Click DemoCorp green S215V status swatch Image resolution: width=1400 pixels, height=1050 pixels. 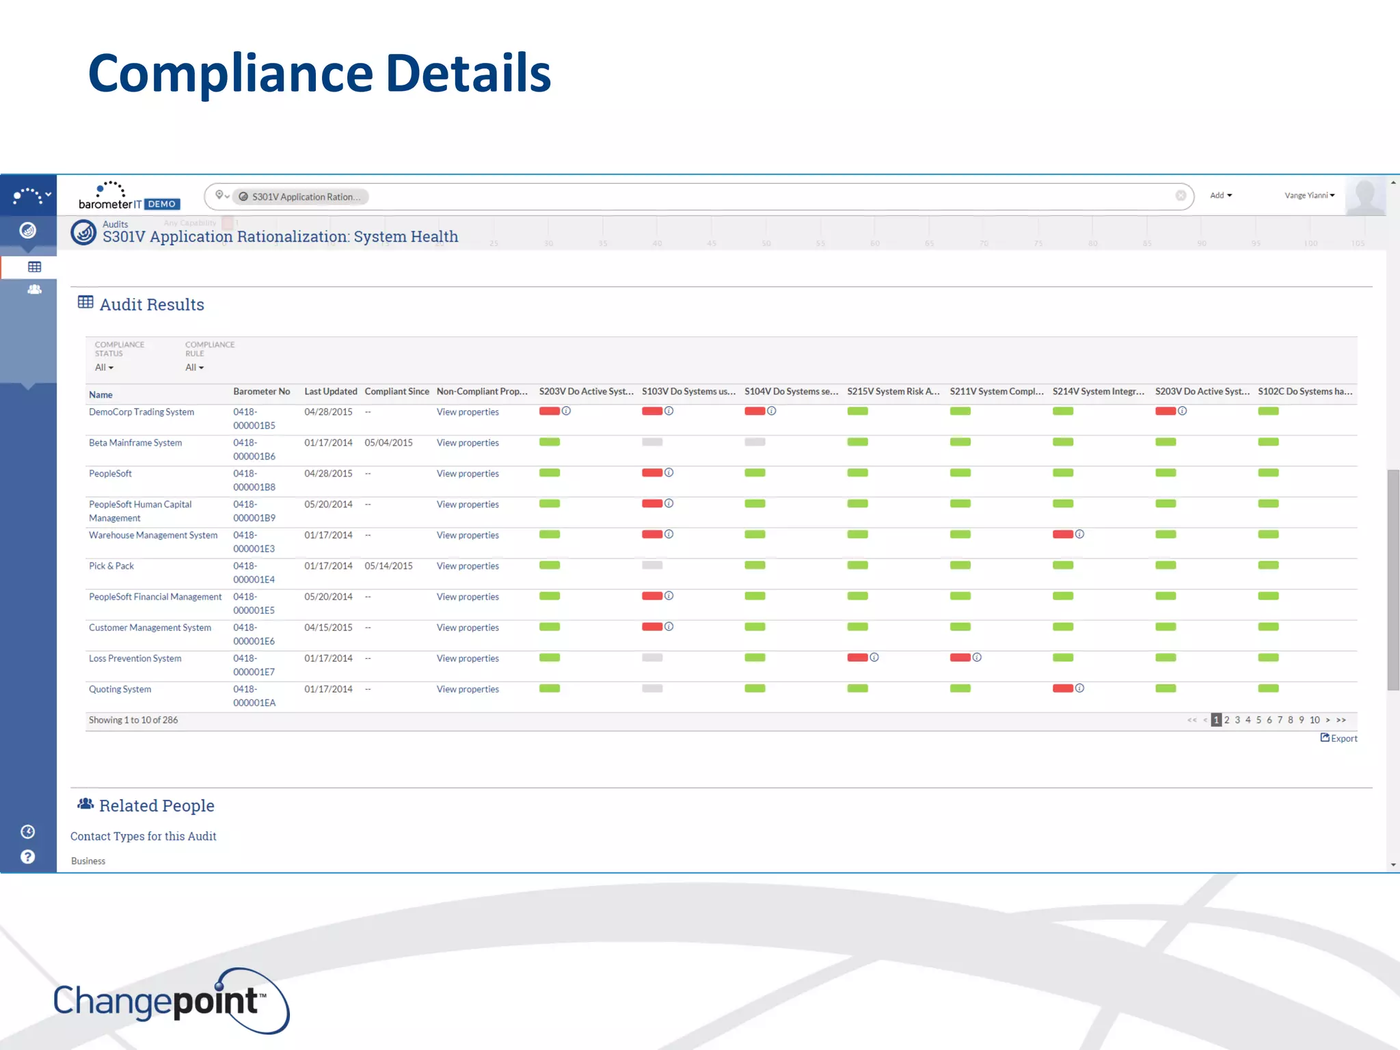point(857,411)
